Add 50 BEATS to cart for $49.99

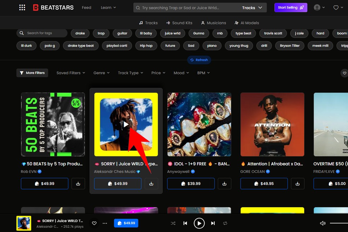coord(45,184)
